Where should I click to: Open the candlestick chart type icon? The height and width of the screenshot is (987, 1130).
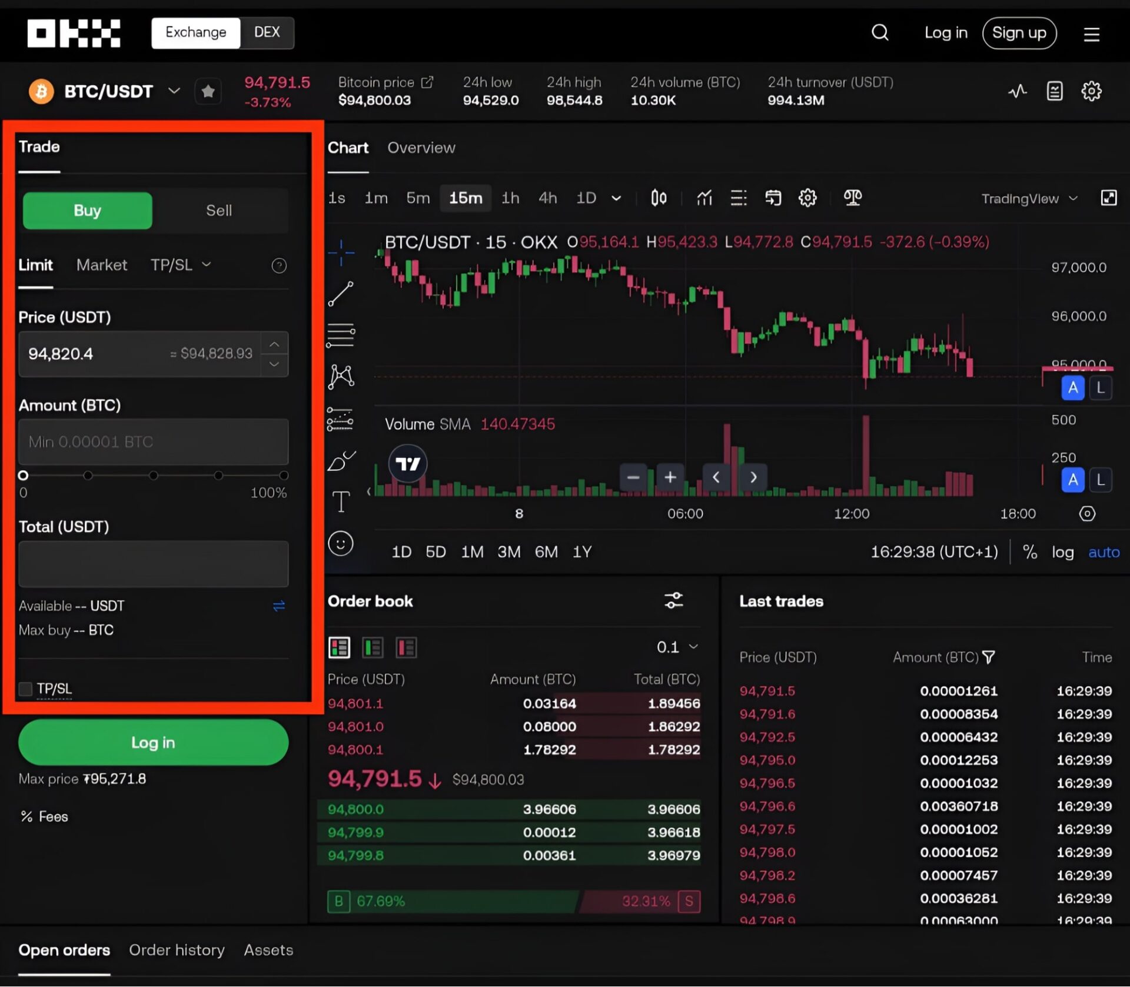click(x=659, y=198)
